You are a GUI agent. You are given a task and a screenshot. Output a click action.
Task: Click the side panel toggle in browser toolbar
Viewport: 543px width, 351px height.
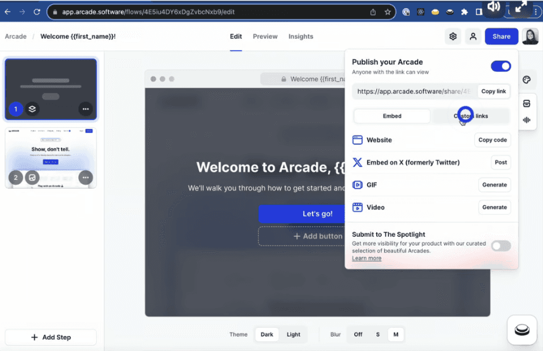pyautogui.click(x=479, y=12)
